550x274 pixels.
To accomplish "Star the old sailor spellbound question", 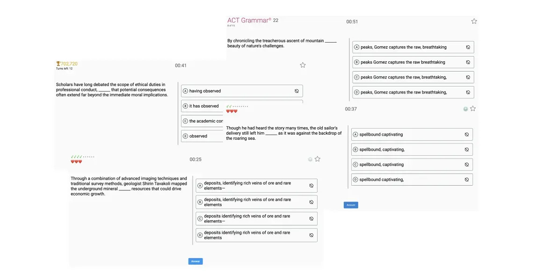I will click(x=473, y=109).
